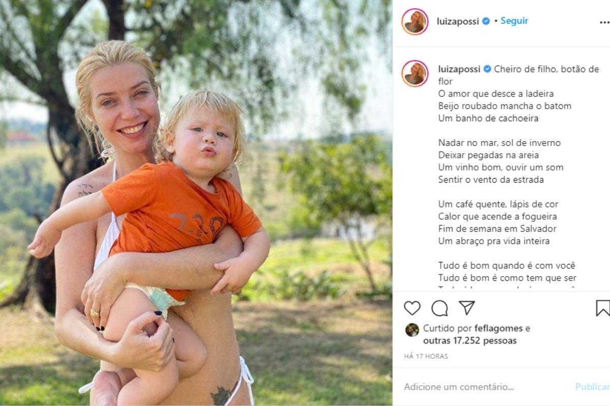
Task: Click the caption's luizapossi avatar
Action: [x=415, y=74]
